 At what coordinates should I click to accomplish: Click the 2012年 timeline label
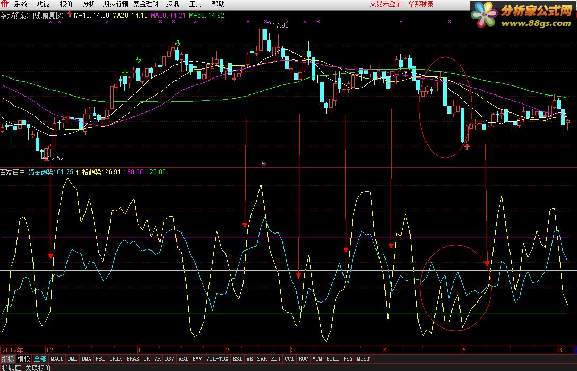(x=13, y=350)
